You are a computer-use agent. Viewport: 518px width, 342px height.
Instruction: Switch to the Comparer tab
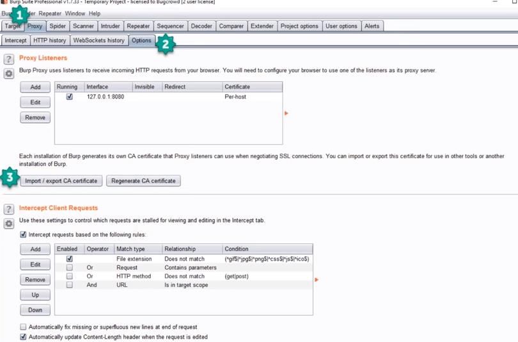click(232, 26)
